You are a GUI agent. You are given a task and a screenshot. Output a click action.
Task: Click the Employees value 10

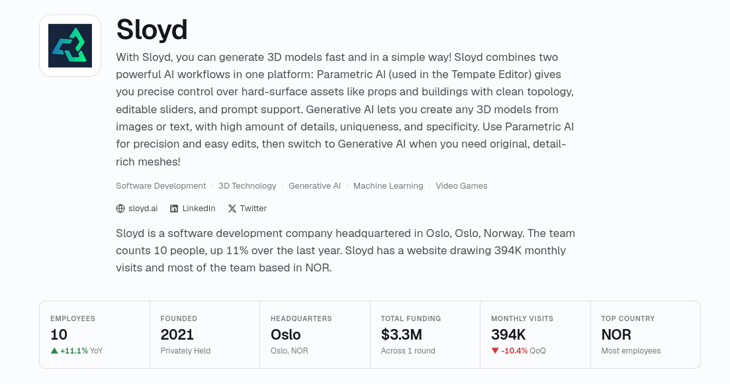[59, 334]
